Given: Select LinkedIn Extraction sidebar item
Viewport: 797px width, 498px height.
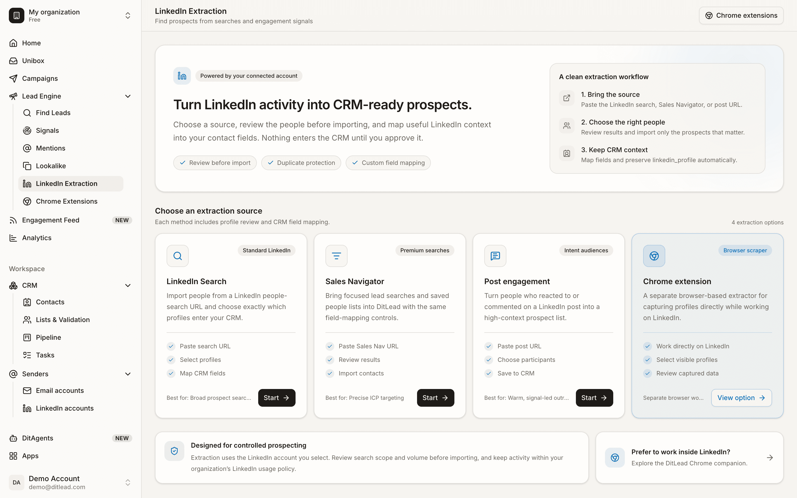Looking at the screenshot, I should [x=71, y=184].
